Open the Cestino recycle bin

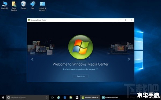click(23, 5)
